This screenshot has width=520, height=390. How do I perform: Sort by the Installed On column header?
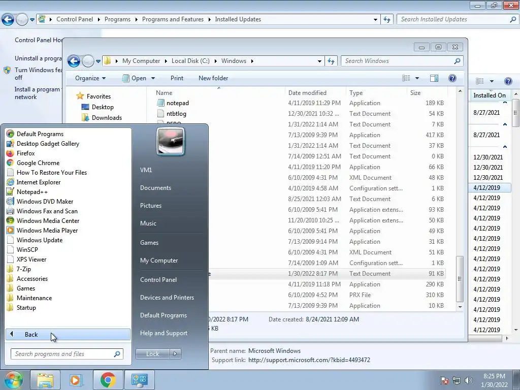tap(490, 95)
